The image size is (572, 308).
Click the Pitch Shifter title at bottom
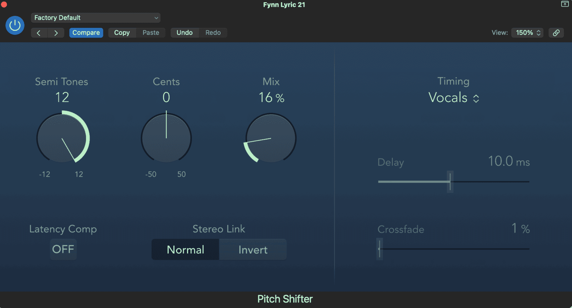pyautogui.click(x=285, y=299)
